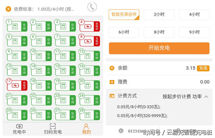Tap the yuan icon beside 收费标准

(8, 9)
